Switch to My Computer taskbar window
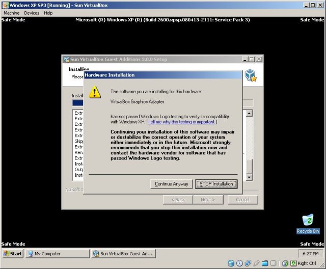The image size is (326, 269). [x=57, y=253]
